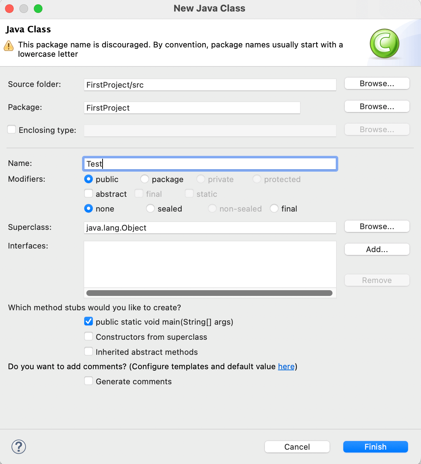
Task: Click the Interfaces list horizontal scrollbar
Action: tap(209, 293)
